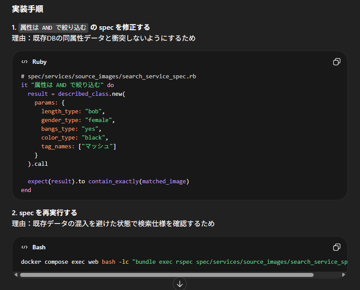Image resolution: width=360 pixels, height=290 pixels.
Task: Click the 実装手順 heading
Action: 28,9
